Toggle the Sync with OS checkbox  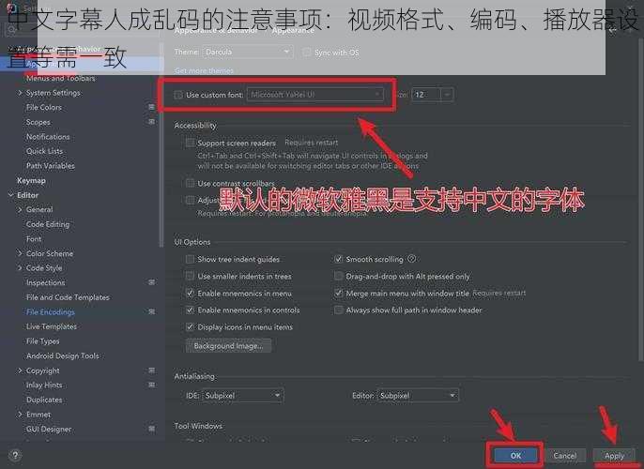coord(306,53)
